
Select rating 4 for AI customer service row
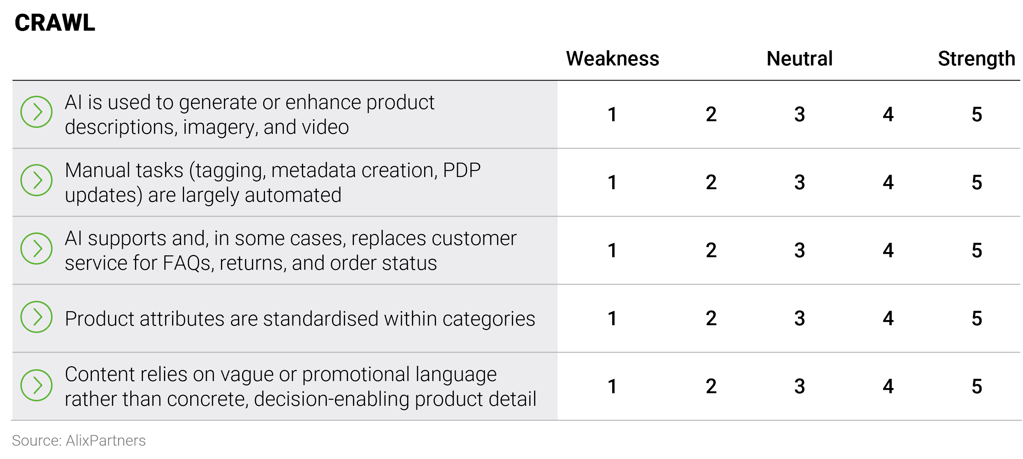[888, 251]
